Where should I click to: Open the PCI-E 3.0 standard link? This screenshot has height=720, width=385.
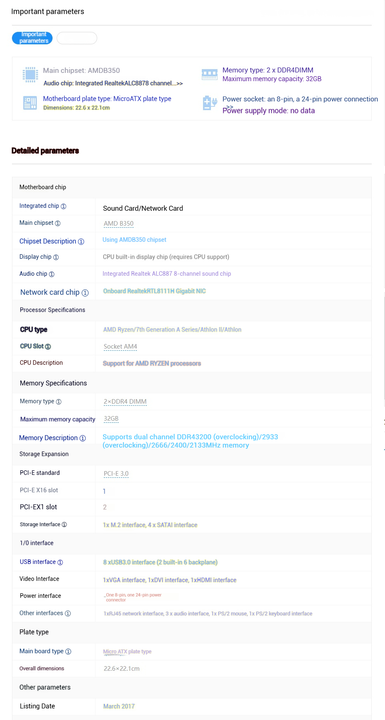[116, 474]
